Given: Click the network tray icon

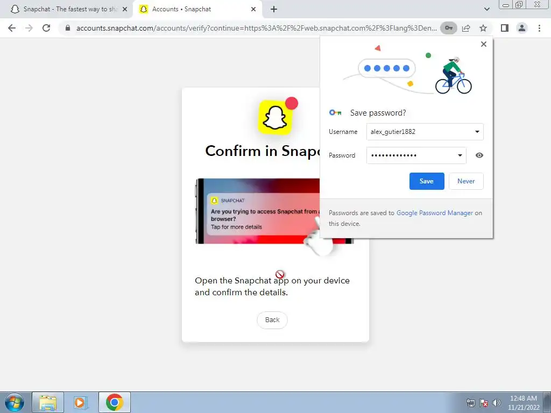Looking at the screenshot, I should [470, 403].
